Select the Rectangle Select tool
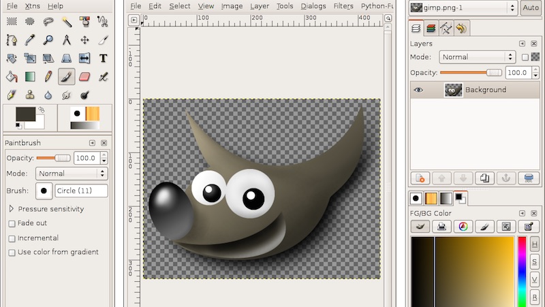The height and width of the screenshot is (307, 545). point(12,22)
